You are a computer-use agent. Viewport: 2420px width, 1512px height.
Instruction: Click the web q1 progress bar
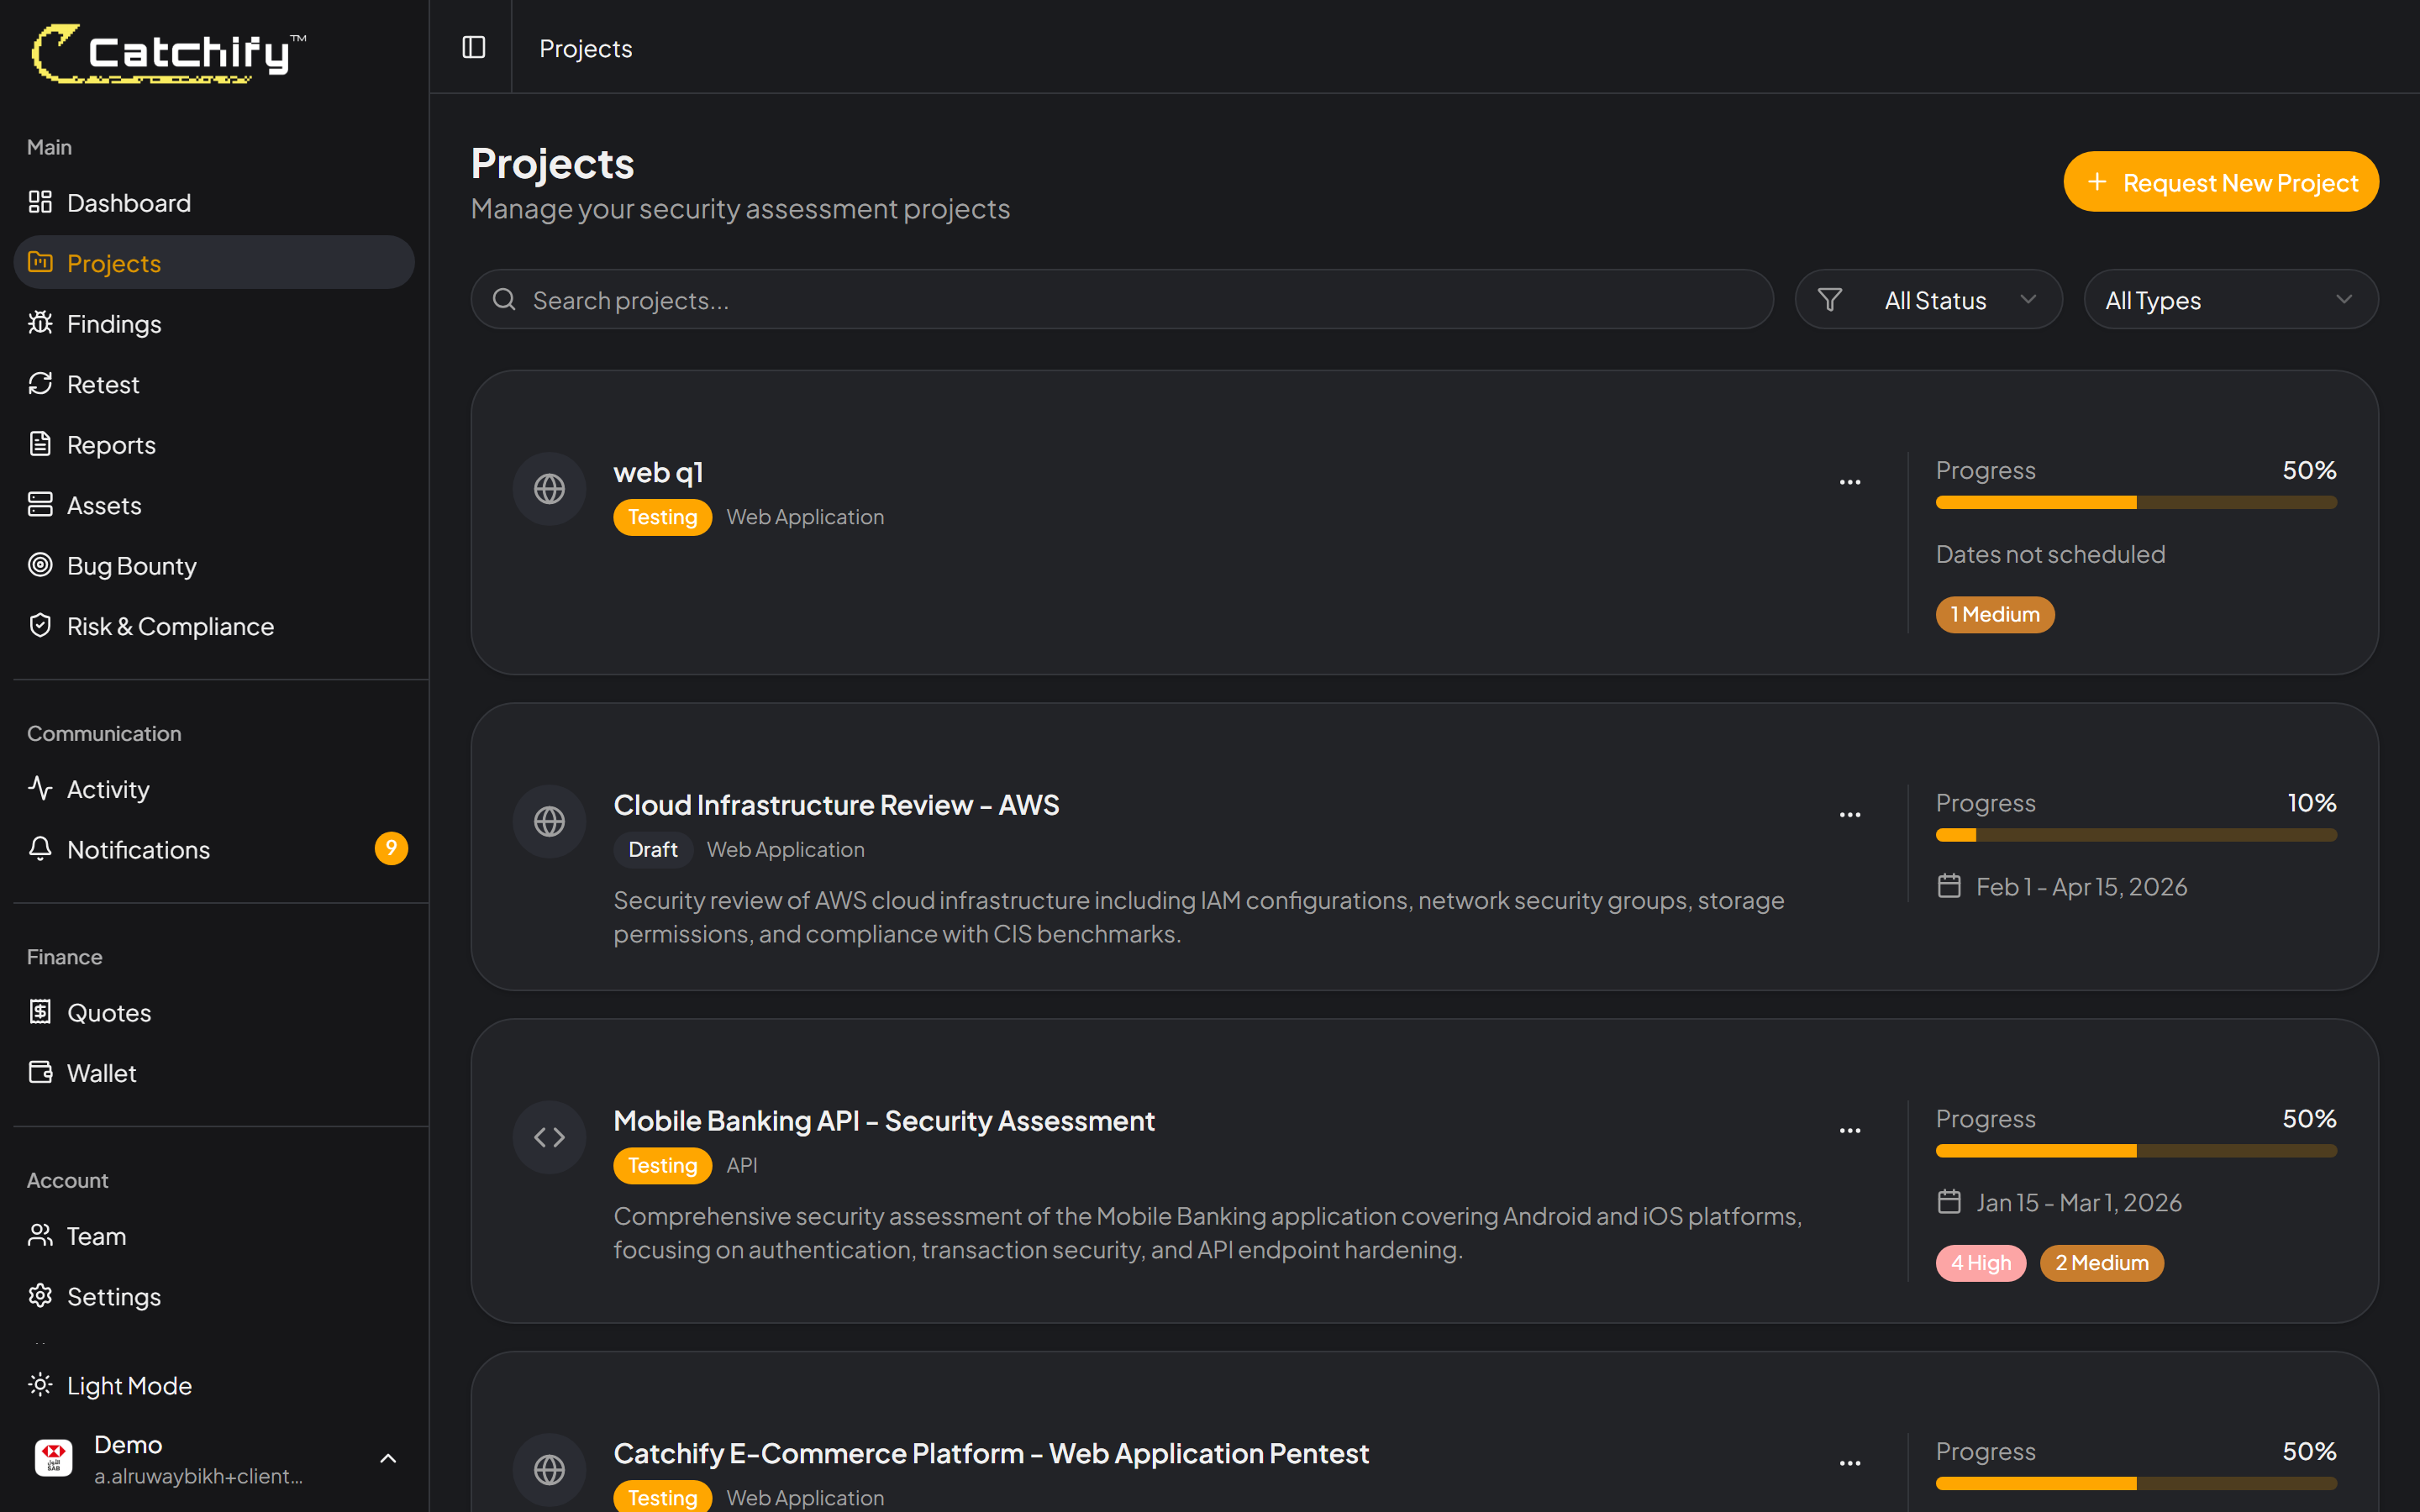point(2136,502)
